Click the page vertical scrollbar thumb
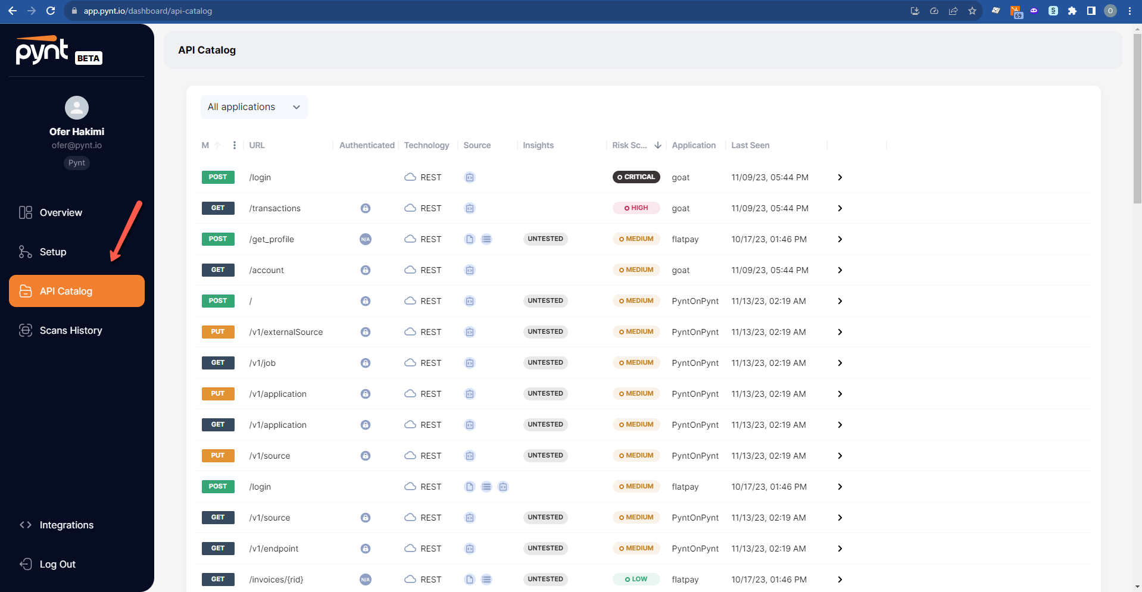The width and height of the screenshot is (1142, 592). pos(1137,119)
